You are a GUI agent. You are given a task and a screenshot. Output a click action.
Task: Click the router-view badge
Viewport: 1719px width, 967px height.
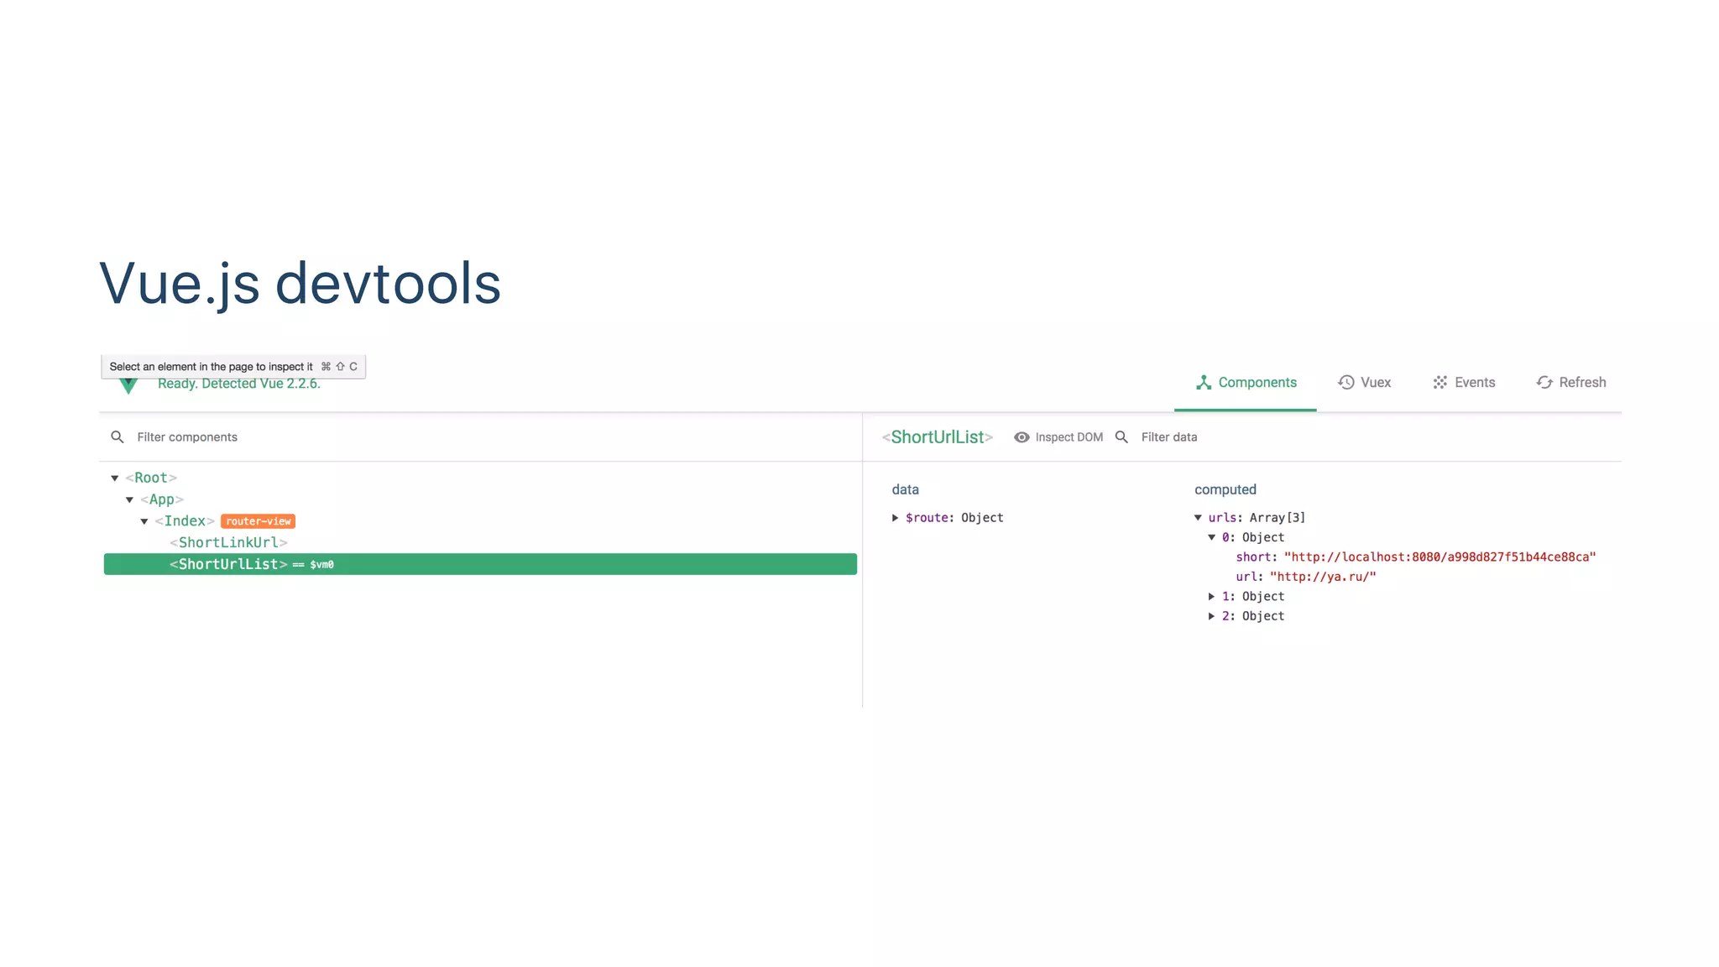pyautogui.click(x=259, y=521)
